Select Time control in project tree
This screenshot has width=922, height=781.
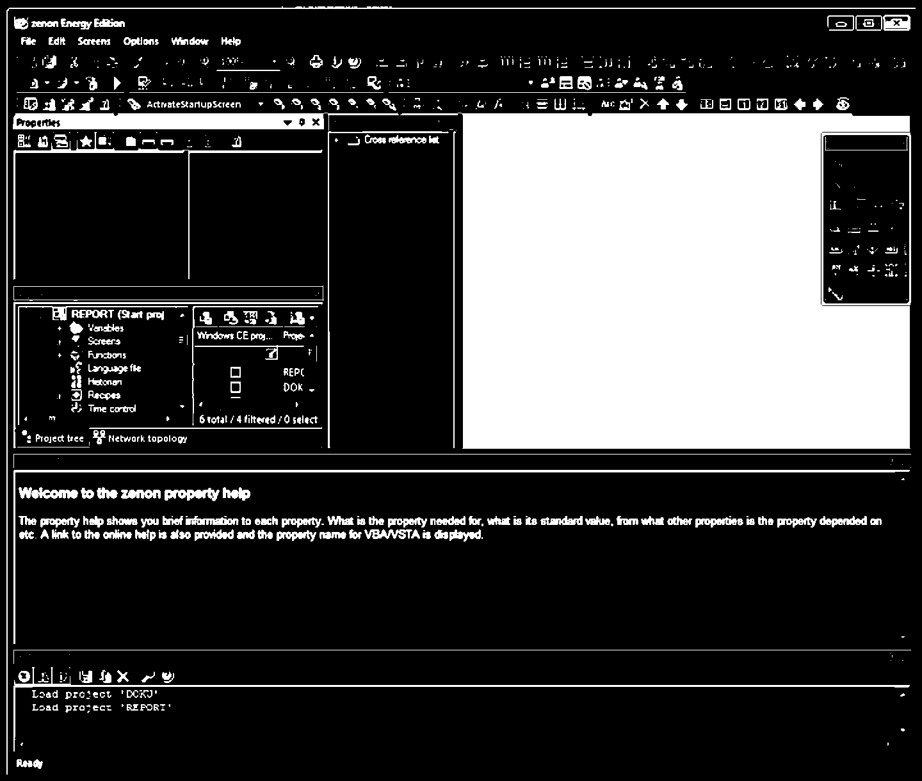click(111, 408)
